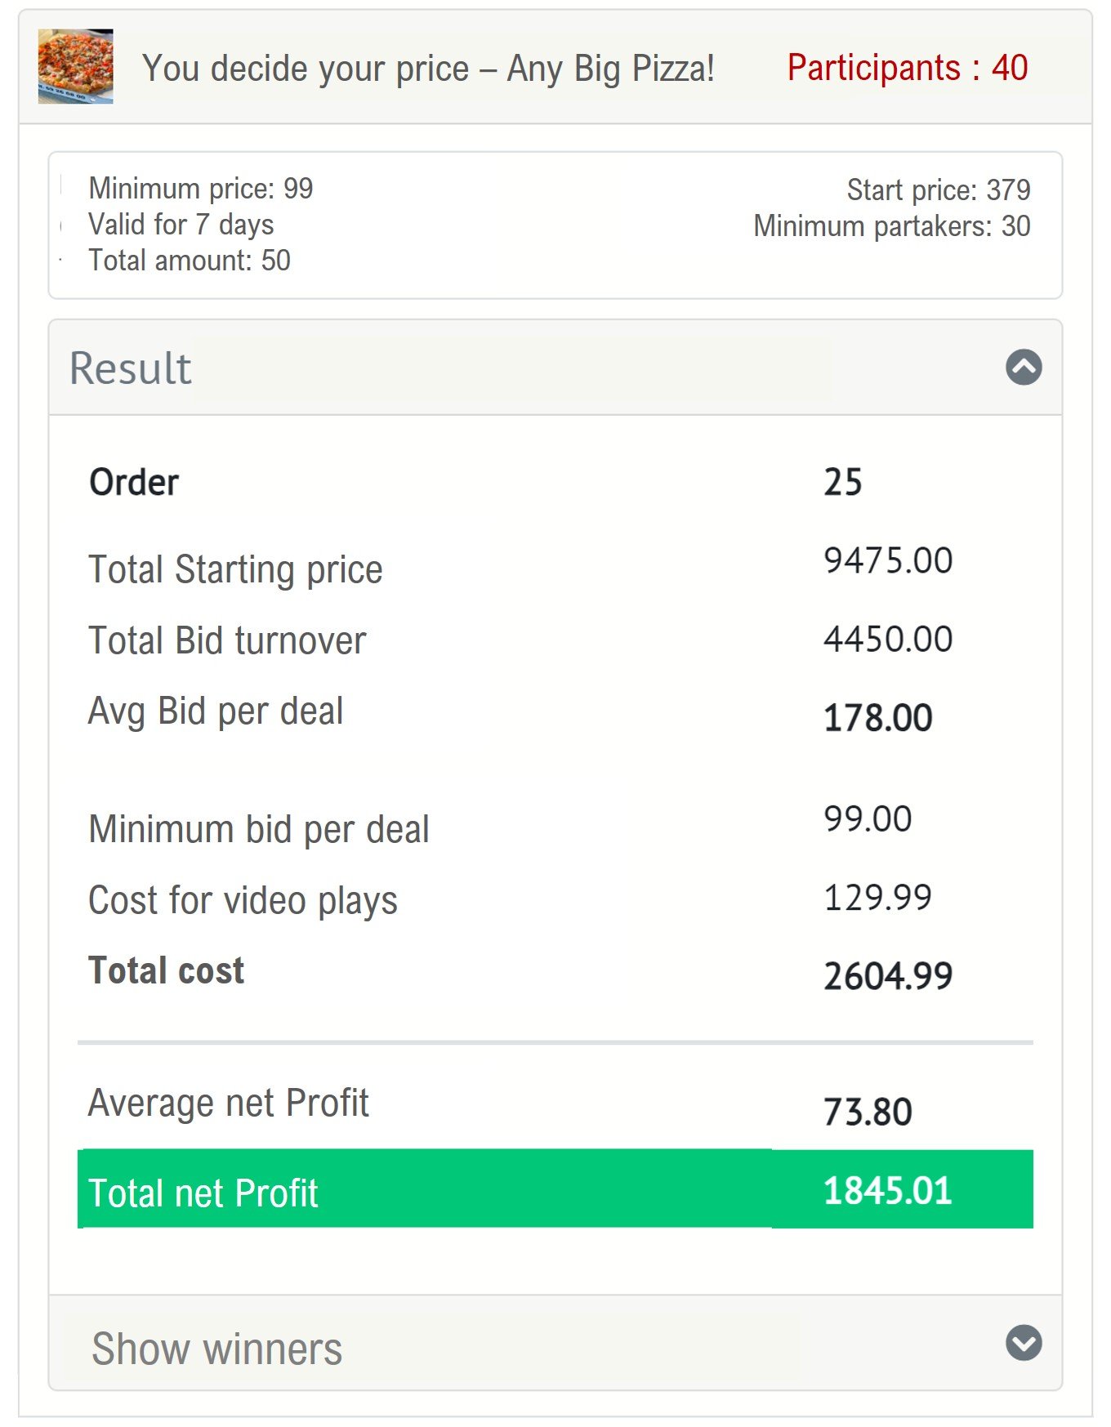Viewport: 1111px width, 1427px height.
Task: Click the Avg Bid per deal value
Action: pos(878,718)
